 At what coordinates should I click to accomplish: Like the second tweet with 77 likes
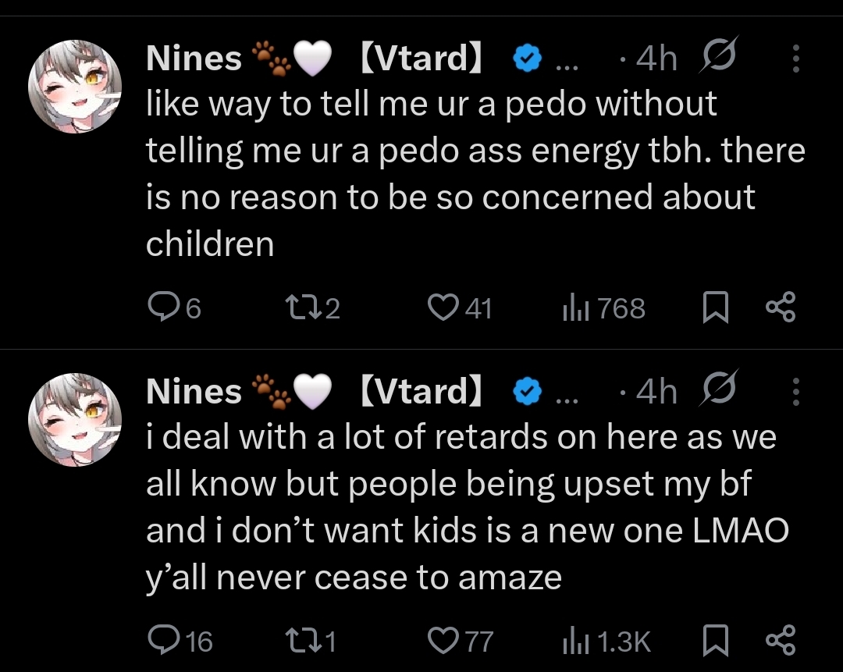pos(443,642)
